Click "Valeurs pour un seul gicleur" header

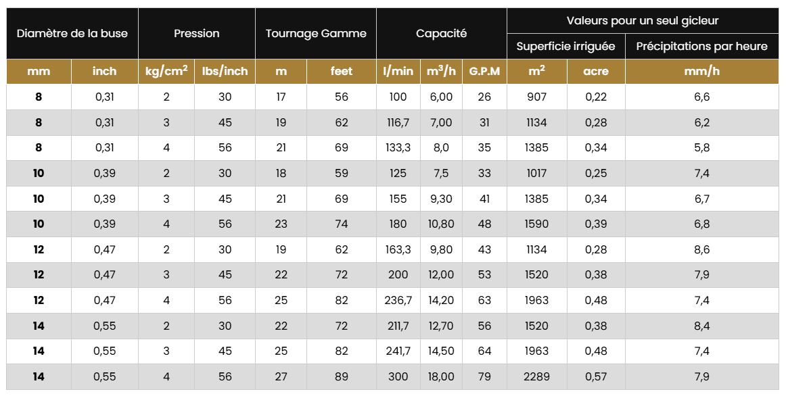(644, 20)
